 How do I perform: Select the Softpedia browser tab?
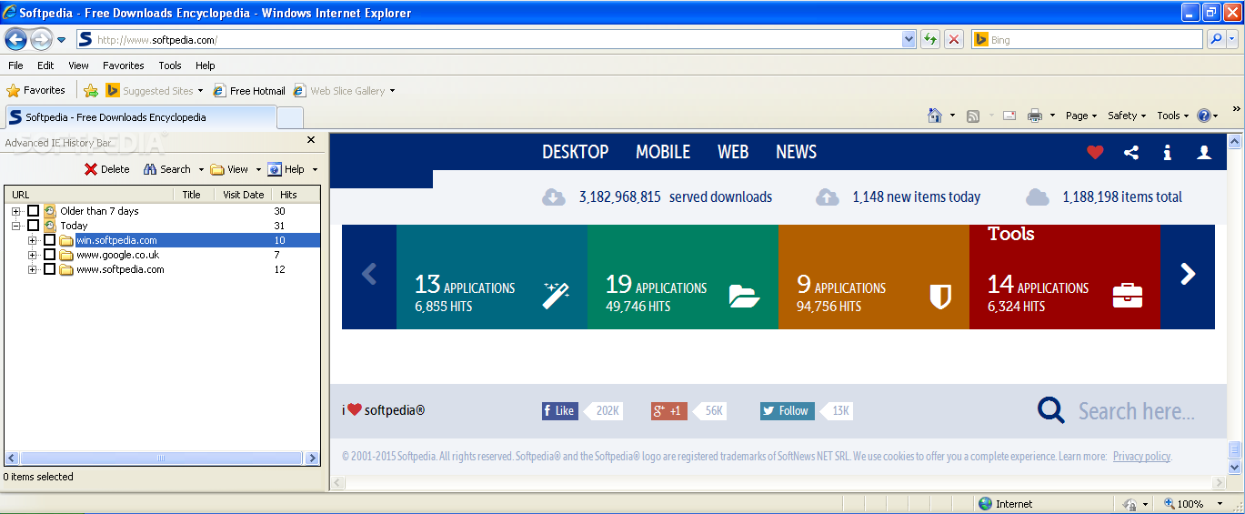(x=140, y=117)
